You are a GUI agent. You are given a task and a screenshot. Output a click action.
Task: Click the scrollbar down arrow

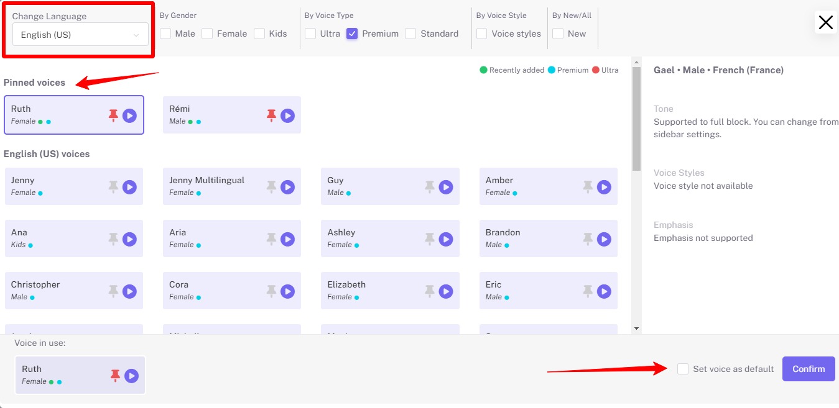pos(636,329)
